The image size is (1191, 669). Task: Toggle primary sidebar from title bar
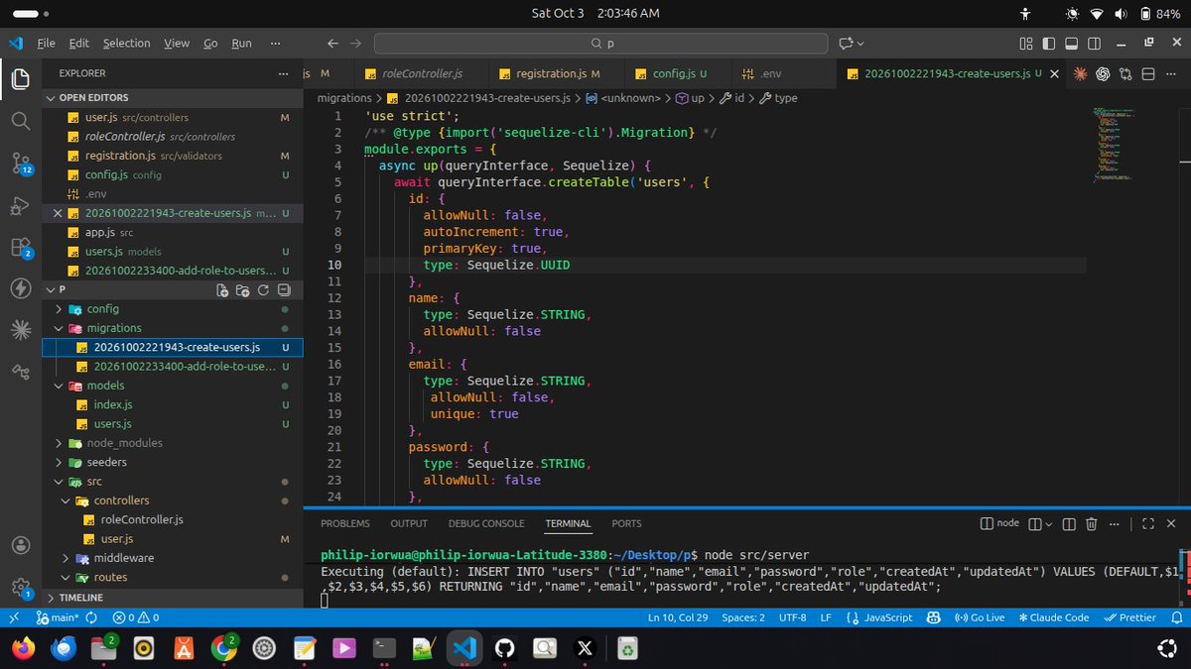(x=1048, y=44)
